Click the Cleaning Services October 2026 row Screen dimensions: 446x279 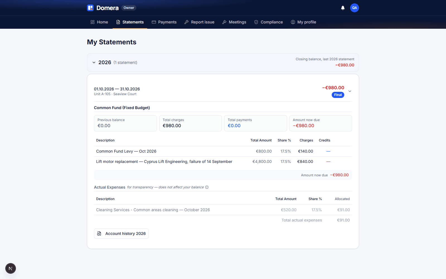(223, 210)
